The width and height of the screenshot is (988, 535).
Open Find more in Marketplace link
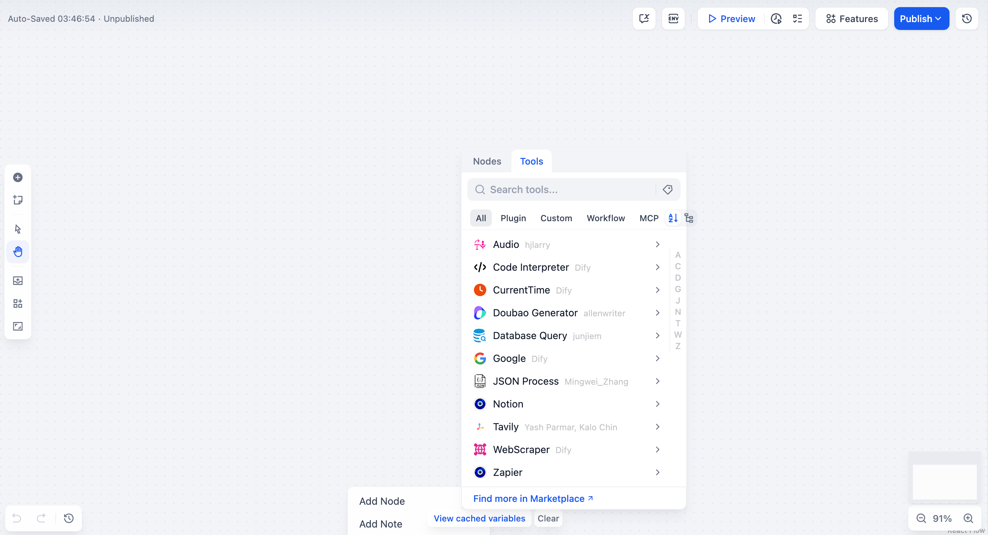(533, 498)
